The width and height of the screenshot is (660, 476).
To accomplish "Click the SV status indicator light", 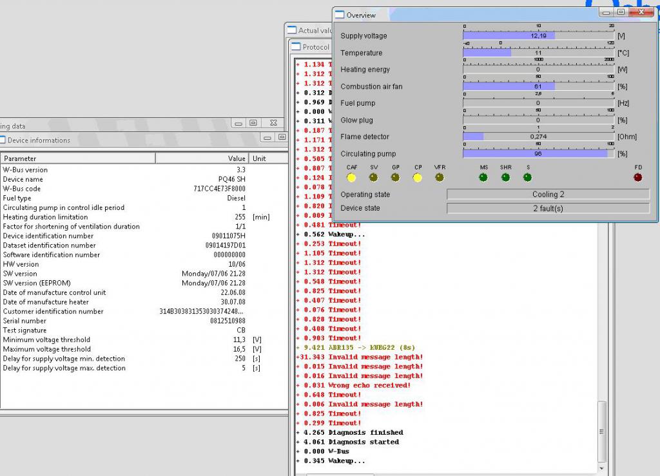I will (x=373, y=178).
